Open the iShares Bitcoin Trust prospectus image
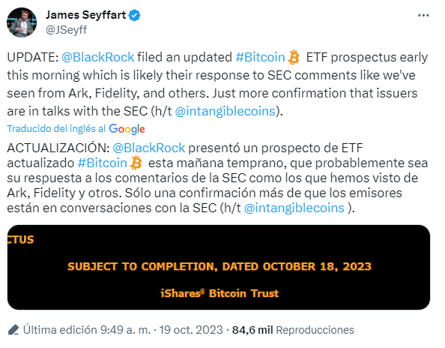This screenshot has height=348, width=445. (x=219, y=267)
